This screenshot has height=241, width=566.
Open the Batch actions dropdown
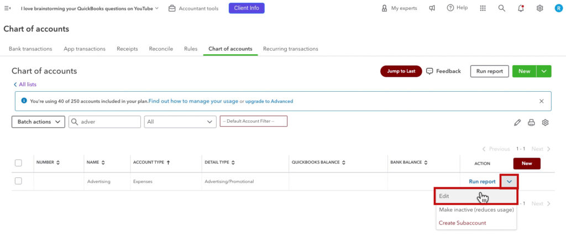tap(38, 122)
